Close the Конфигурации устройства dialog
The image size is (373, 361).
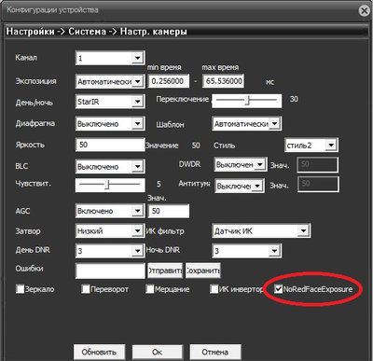(x=365, y=10)
